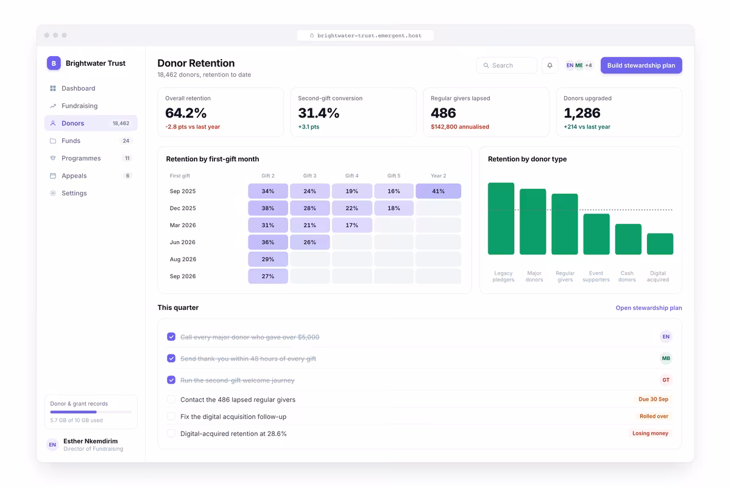The image size is (731, 487).
Task: Click GT assignee badge on welcome journey task
Action: click(666, 380)
